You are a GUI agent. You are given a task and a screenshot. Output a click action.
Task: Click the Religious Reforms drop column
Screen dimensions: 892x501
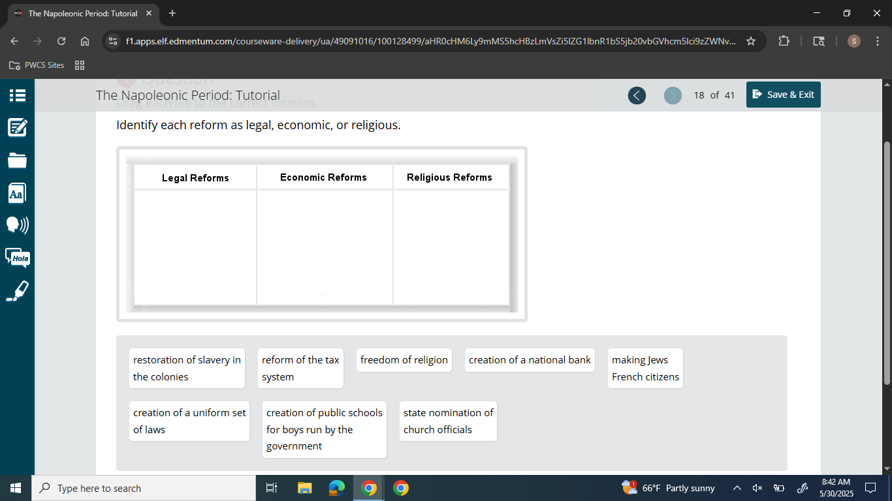pyautogui.click(x=451, y=247)
